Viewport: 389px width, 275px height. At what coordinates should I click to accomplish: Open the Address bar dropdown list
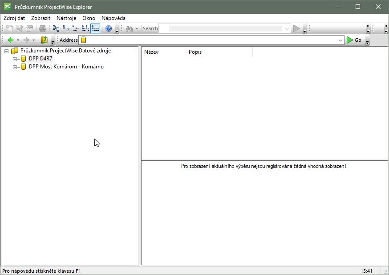340,40
